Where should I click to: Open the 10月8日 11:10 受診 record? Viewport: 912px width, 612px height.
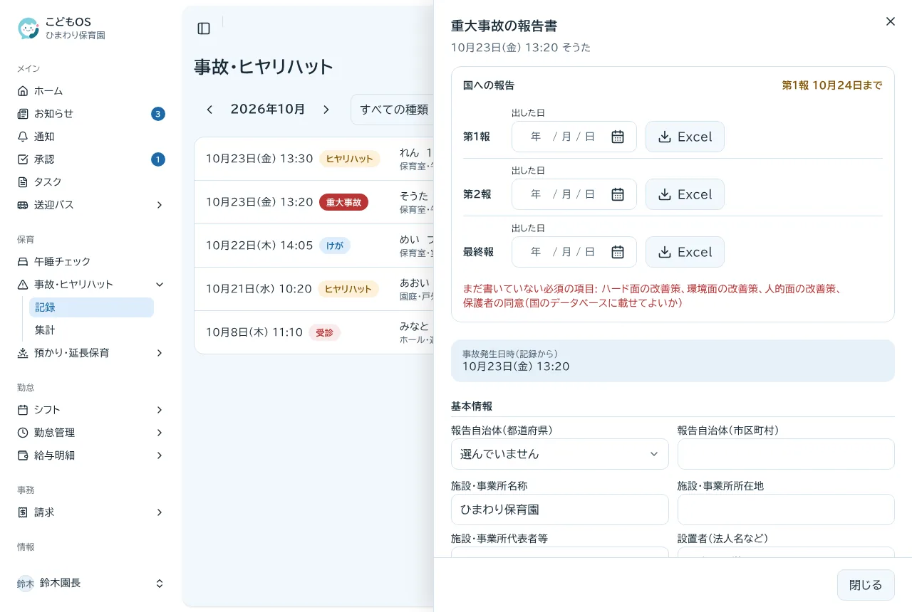pos(314,332)
